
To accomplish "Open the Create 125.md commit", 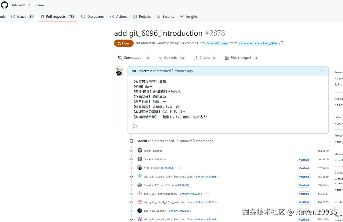I will click(154, 185).
